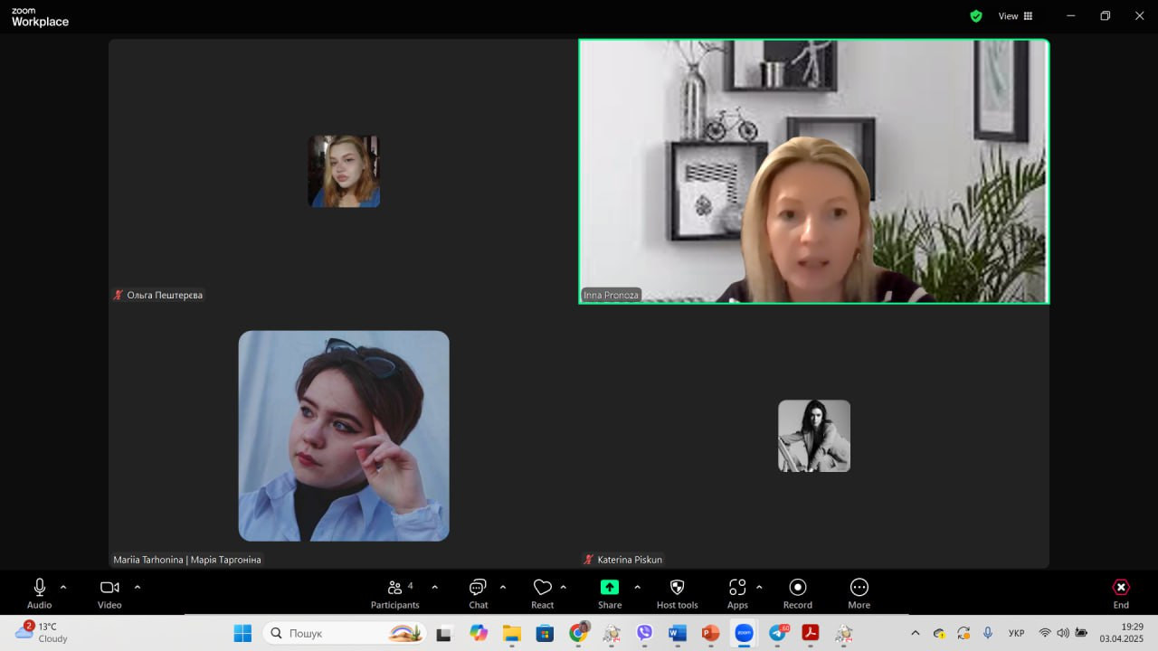Show hidden system tray icons
Viewport: 1158px width, 651px height.
916,633
